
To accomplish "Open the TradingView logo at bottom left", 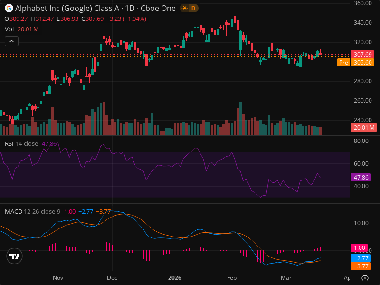I will tap(15, 256).
